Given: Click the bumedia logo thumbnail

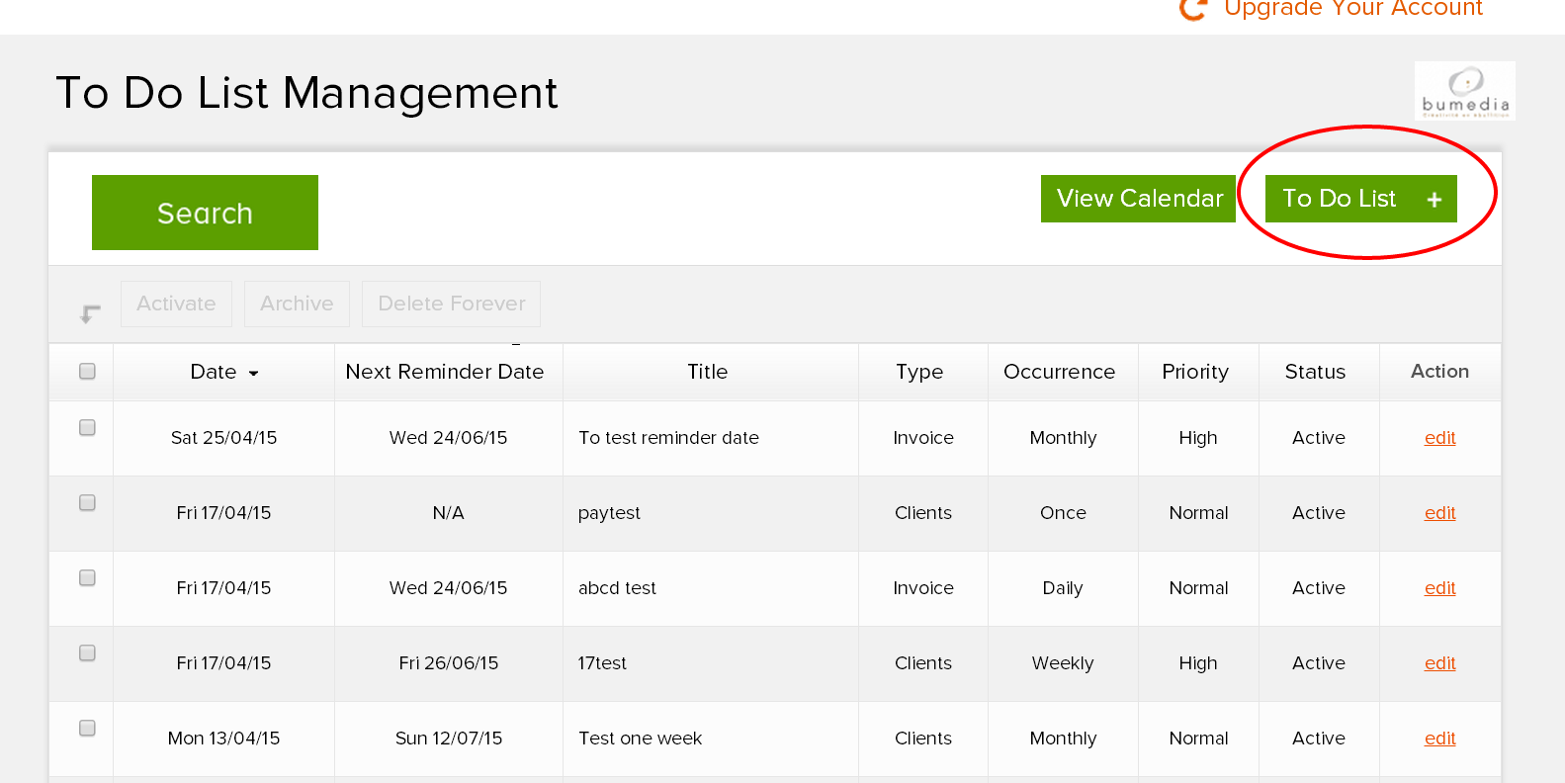Looking at the screenshot, I should coord(1464,92).
